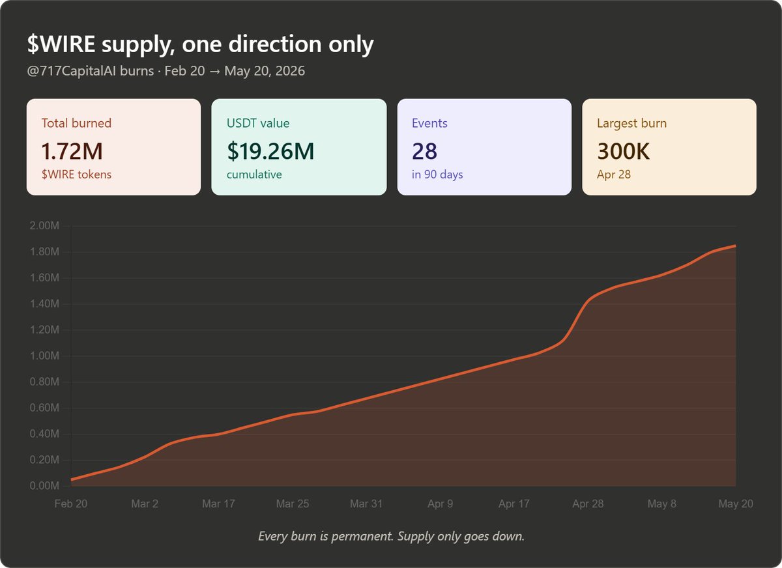Click the burn line's end point at May 20

pyautogui.click(x=736, y=246)
